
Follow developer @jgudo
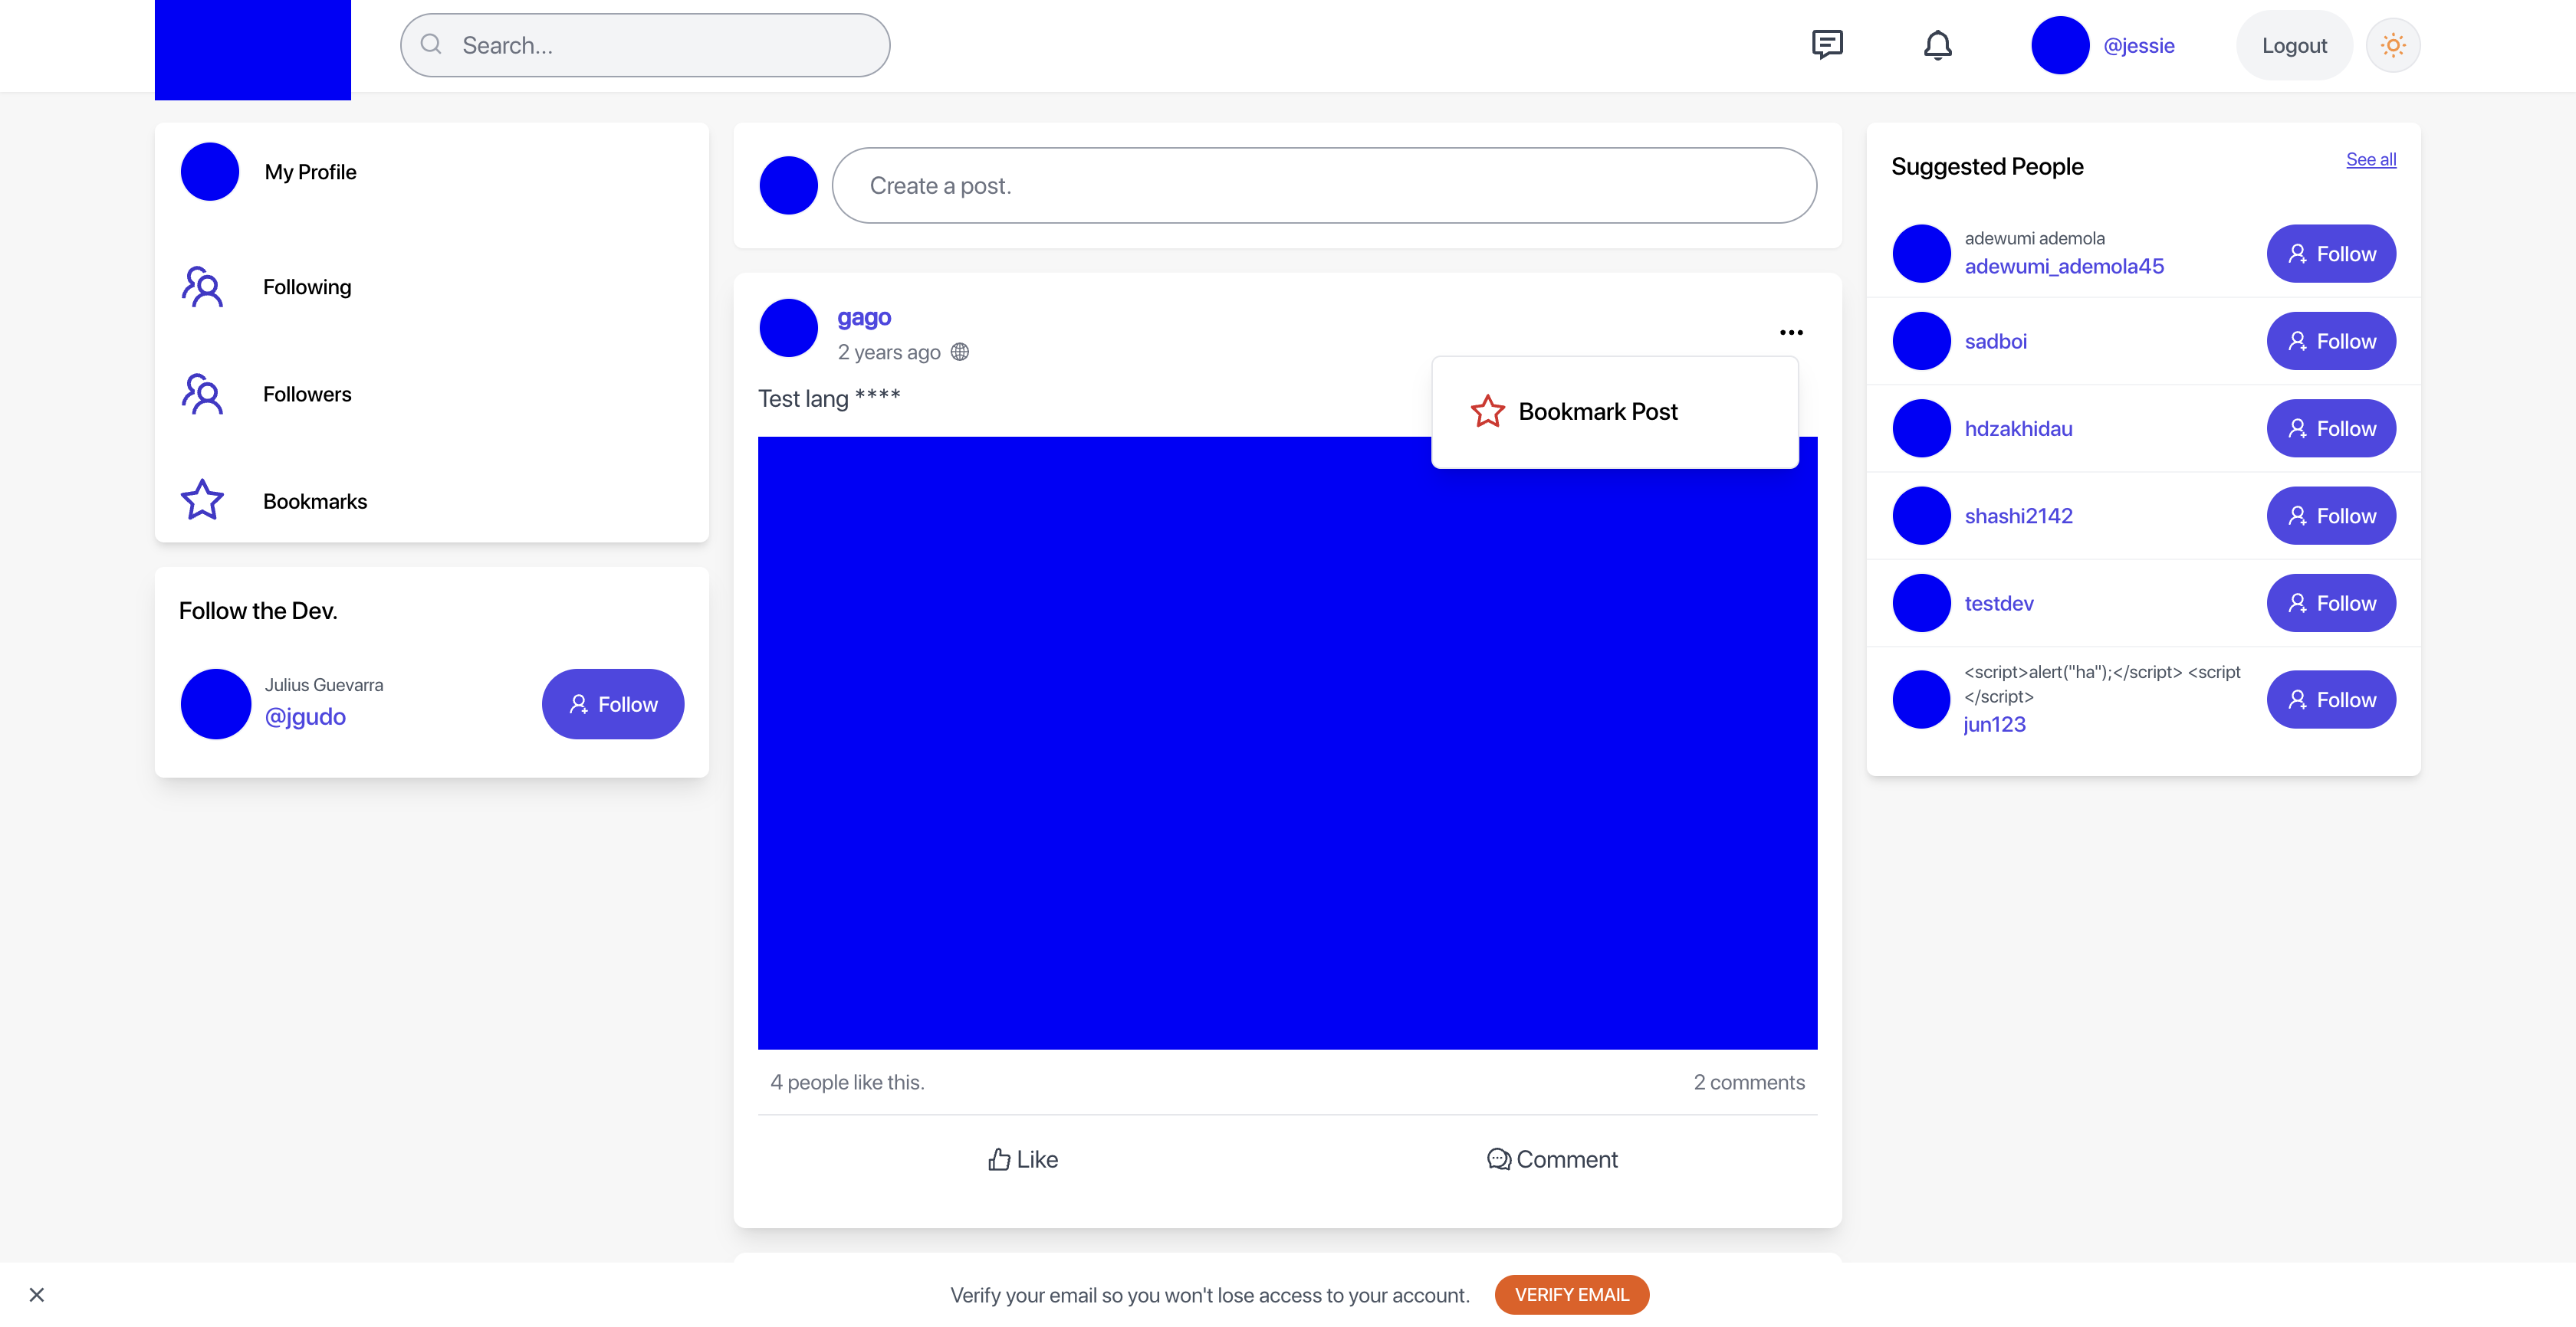(612, 704)
